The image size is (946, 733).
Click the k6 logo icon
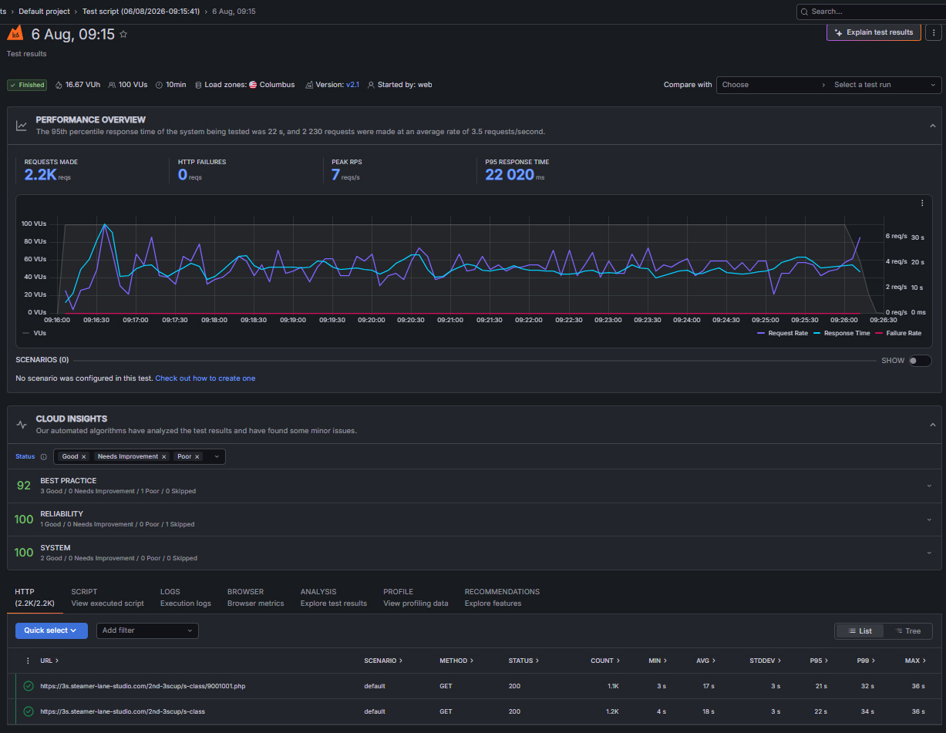tap(15, 33)
